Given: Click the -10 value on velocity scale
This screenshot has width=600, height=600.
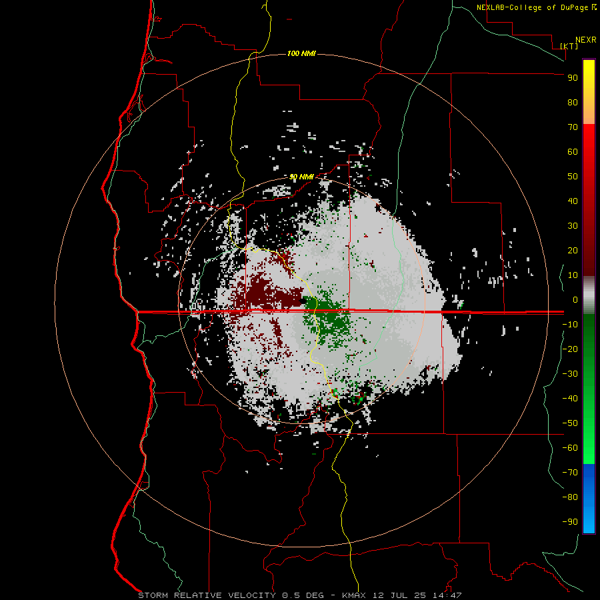Looking at the screenshot, I should pyautogui.click(x=570, y=325).
